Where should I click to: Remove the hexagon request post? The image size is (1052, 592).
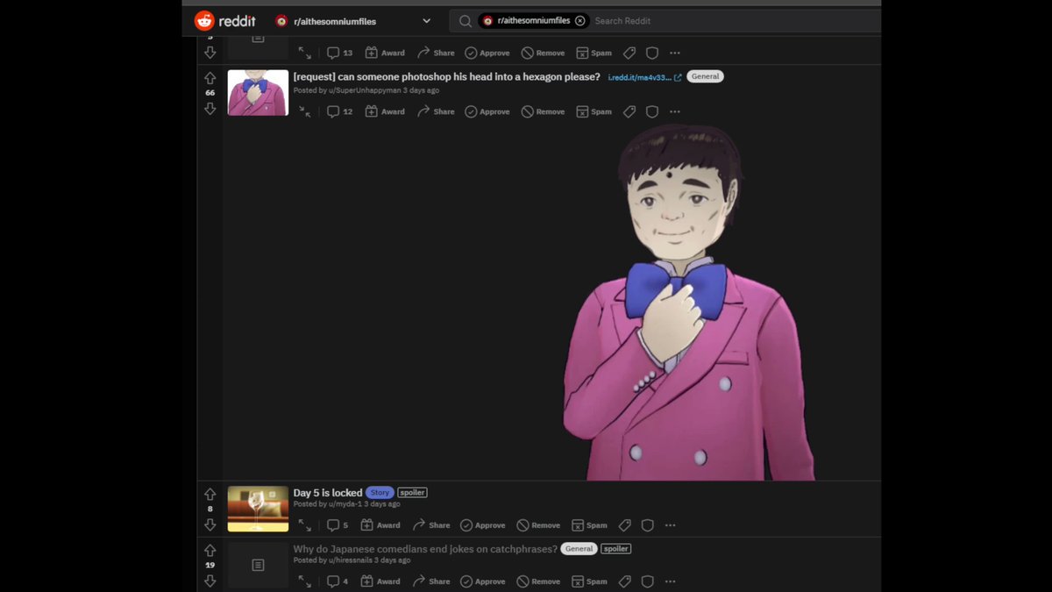pos(543,111)
